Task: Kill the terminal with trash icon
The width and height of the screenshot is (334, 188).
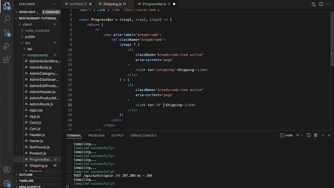Action: tap(316, 135)
